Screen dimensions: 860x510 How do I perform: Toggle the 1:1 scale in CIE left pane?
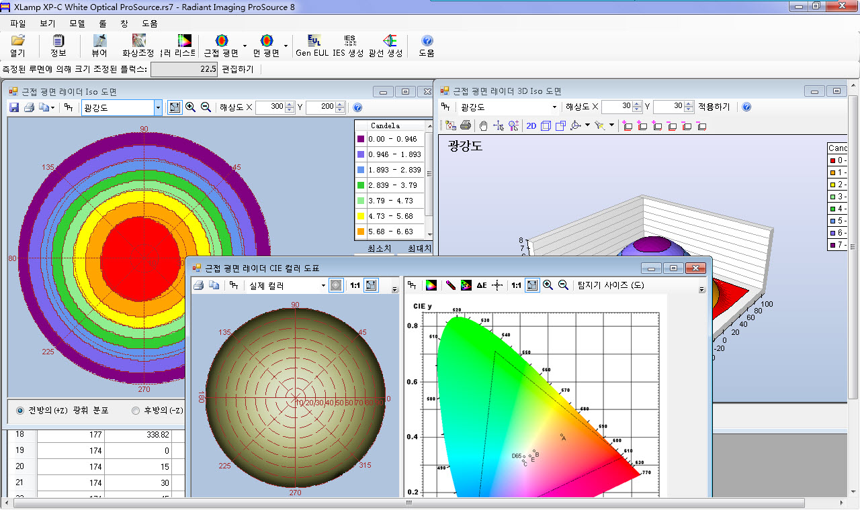355,285
